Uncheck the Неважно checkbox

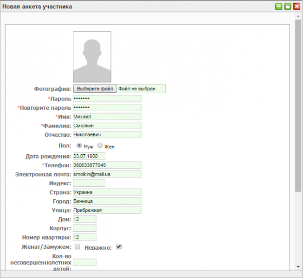(x=119, y=247)
